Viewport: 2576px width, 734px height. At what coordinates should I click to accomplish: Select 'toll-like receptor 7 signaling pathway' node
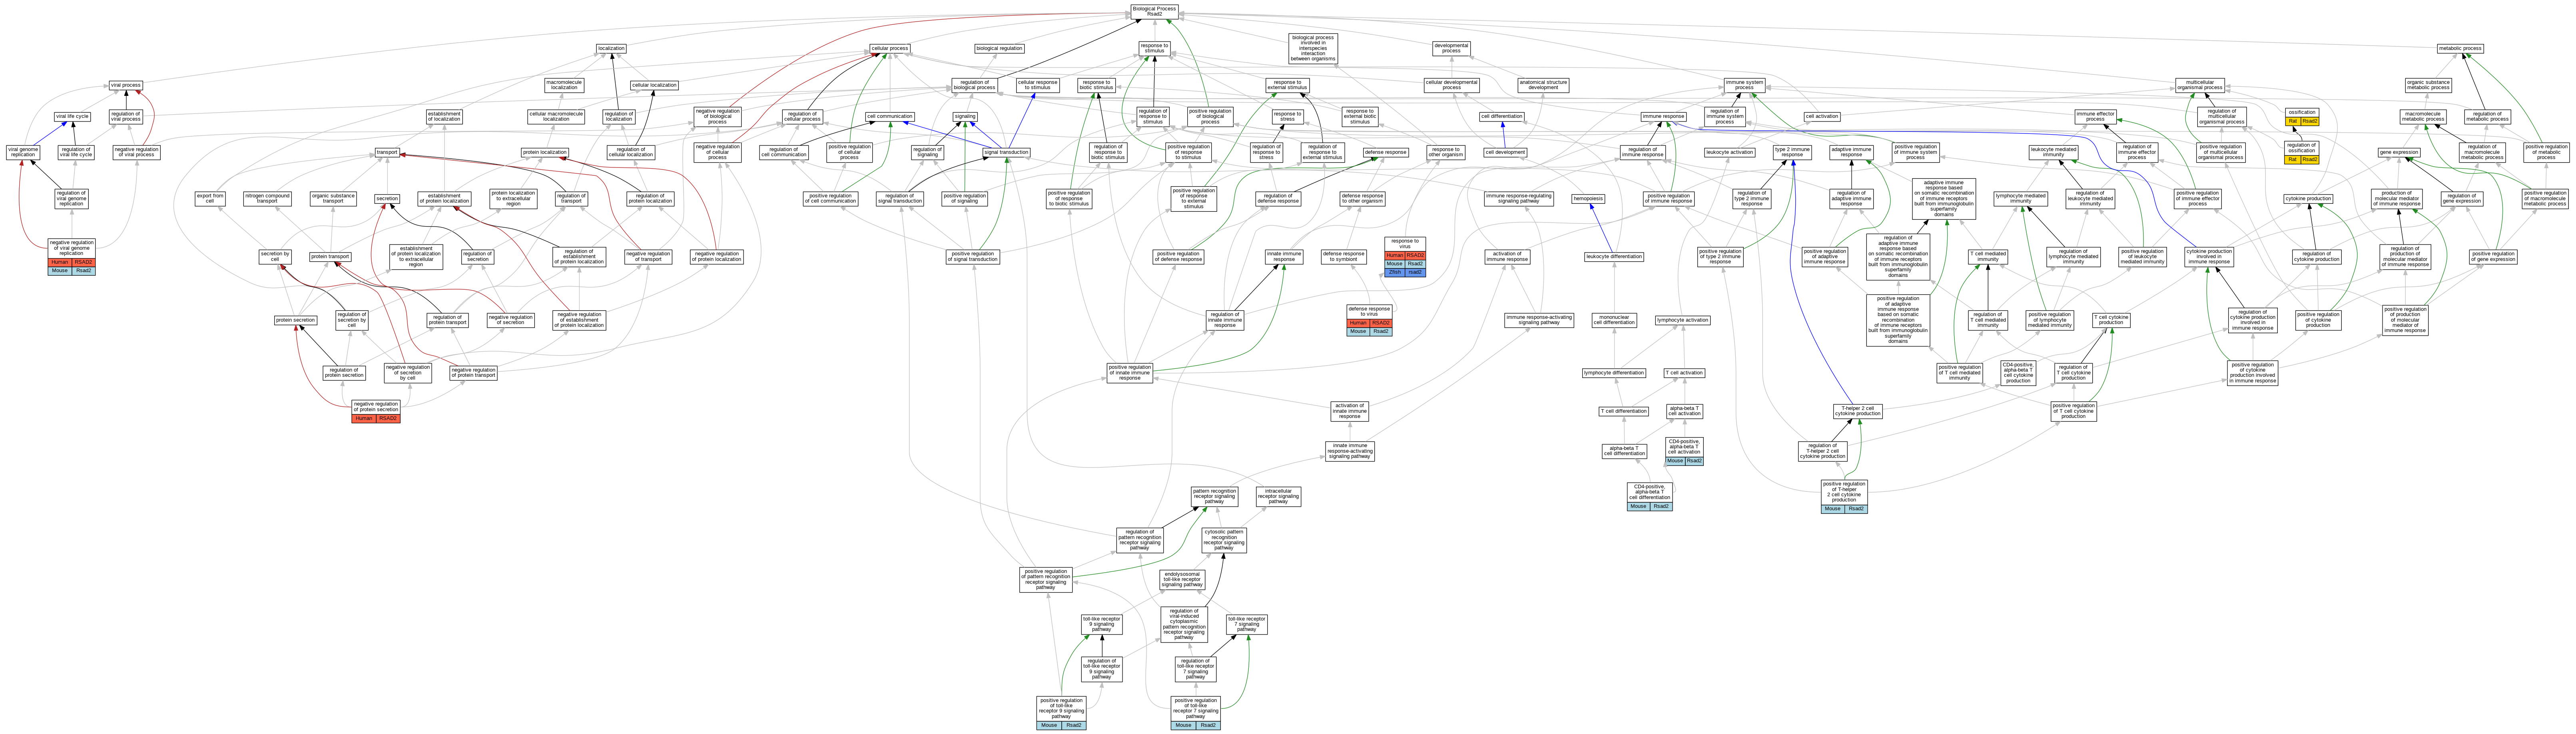pyautogui.click(x=1246, y=624)
